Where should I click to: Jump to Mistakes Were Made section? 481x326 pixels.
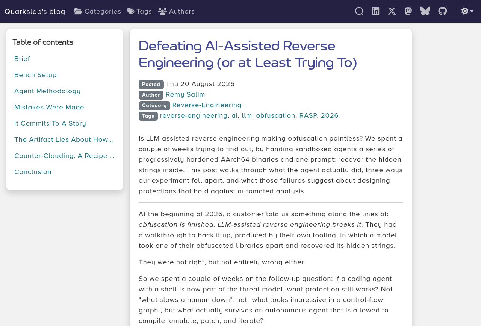(49, 107)
